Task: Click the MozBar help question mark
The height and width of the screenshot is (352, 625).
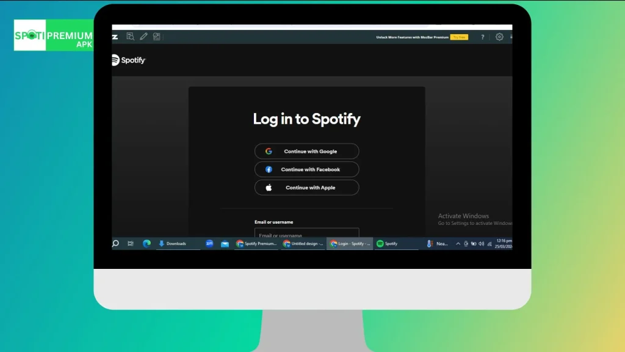Action: [482, 37]
